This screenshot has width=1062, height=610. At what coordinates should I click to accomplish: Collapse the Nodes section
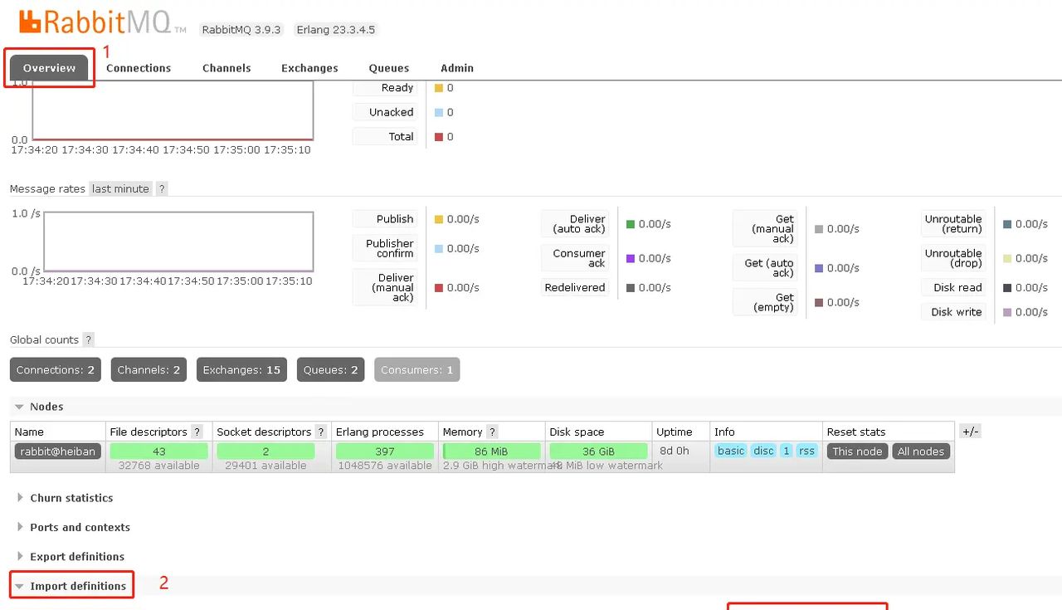[46, 407]
